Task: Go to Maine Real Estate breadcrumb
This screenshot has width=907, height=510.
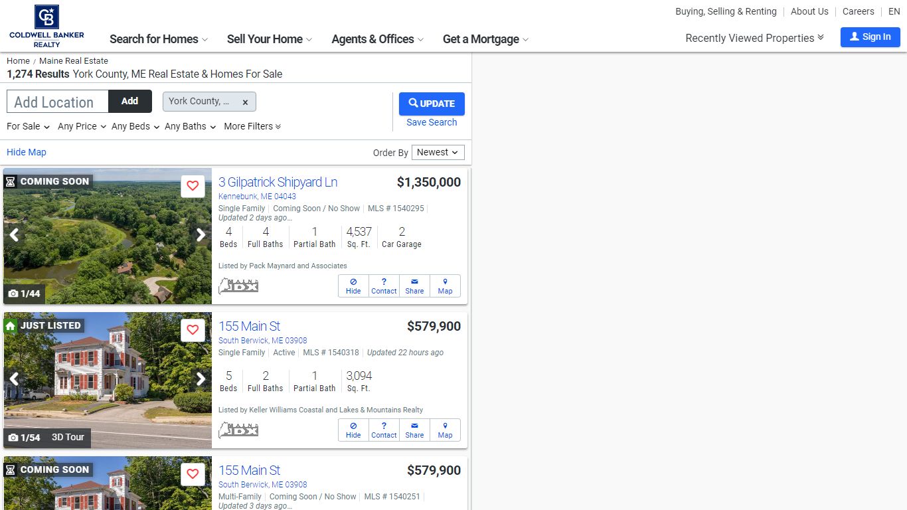Action: click(x=74, y=60)
